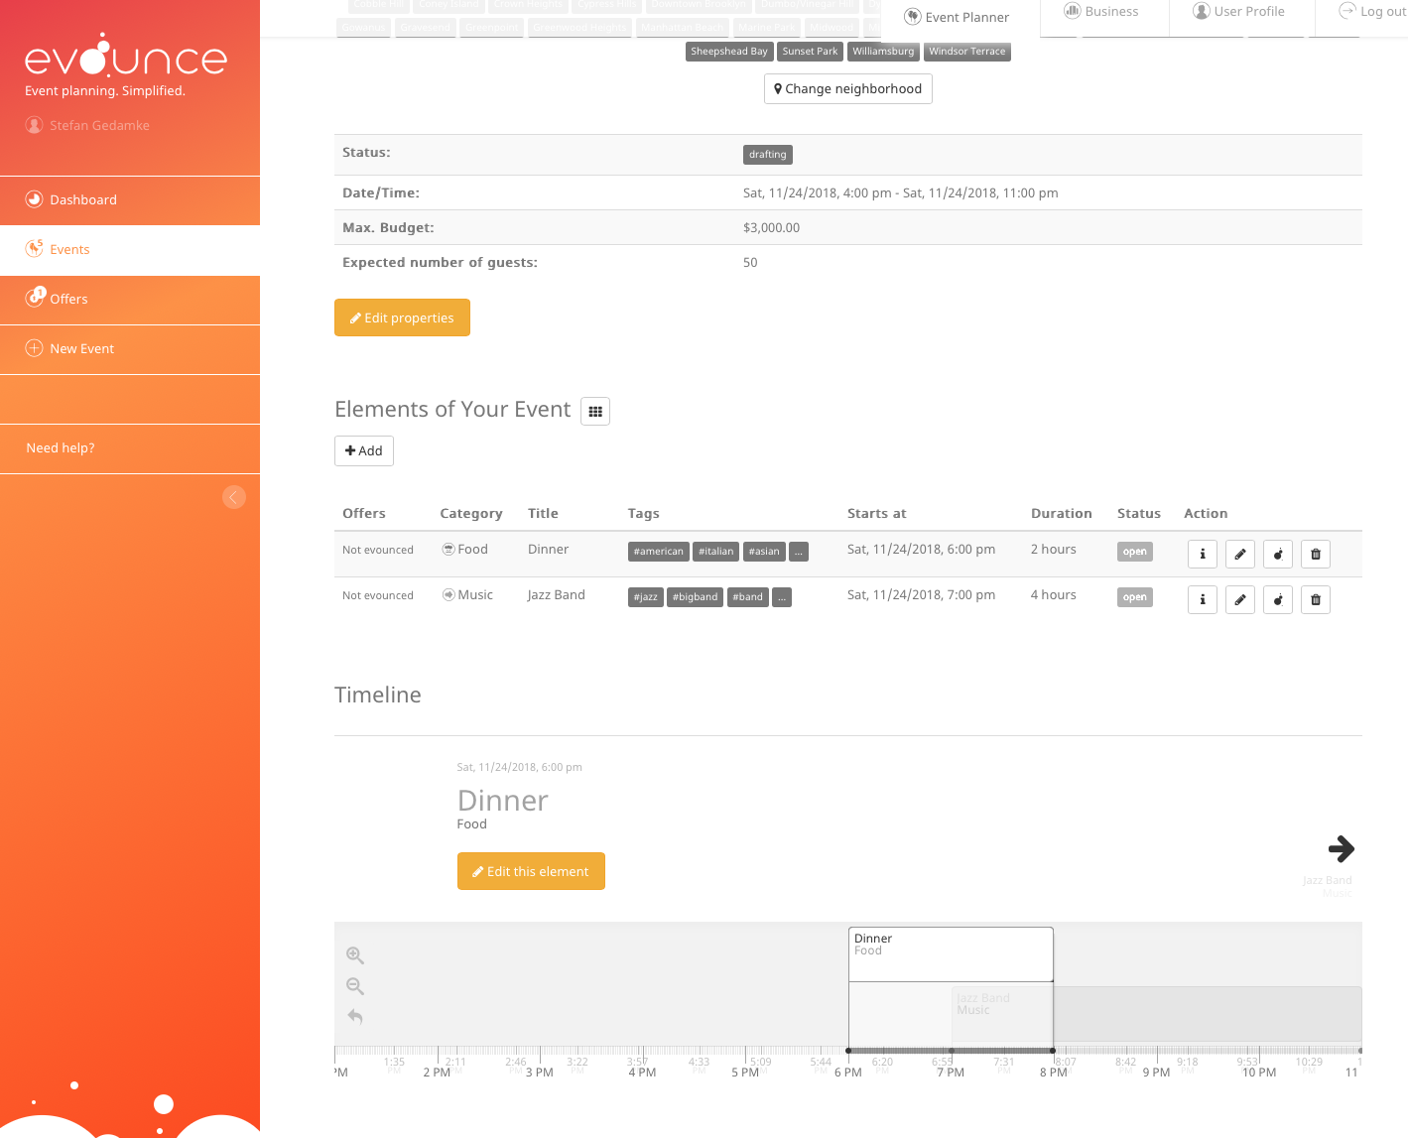This screenshot has width=1408, height=1138.
Task: Click the New Event plus icon
Action: point(35,348)
